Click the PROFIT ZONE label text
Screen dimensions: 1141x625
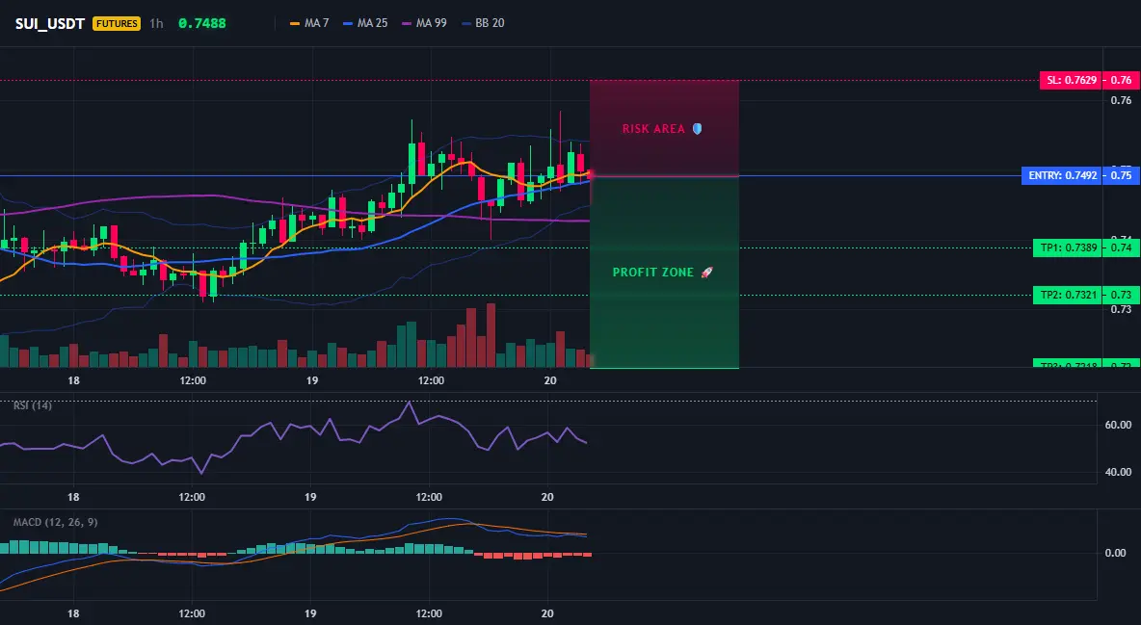(653, 273)
